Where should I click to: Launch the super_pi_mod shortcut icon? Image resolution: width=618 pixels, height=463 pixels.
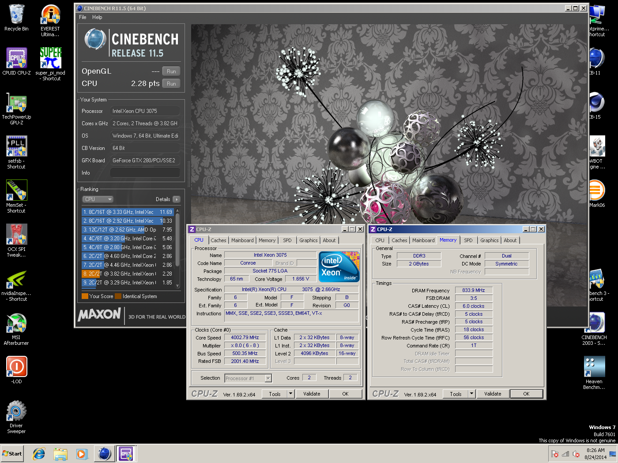[x=50, y=64]
